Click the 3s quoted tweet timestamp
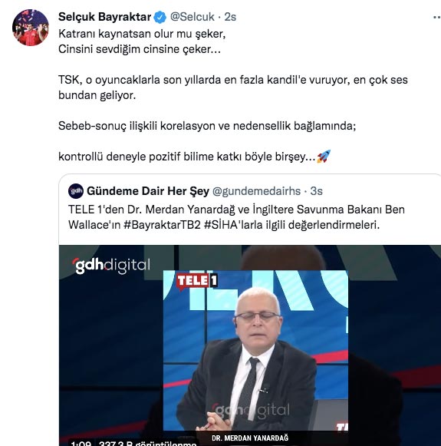Viewport: 441px width, 446px height. (x=316, y=191)
